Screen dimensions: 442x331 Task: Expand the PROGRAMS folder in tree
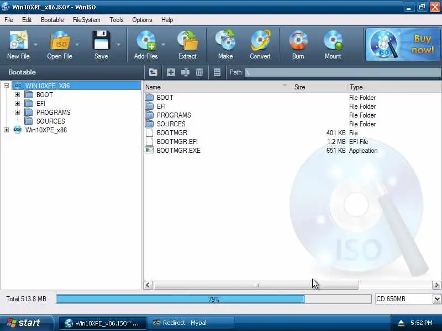click(x=18, y=113)
